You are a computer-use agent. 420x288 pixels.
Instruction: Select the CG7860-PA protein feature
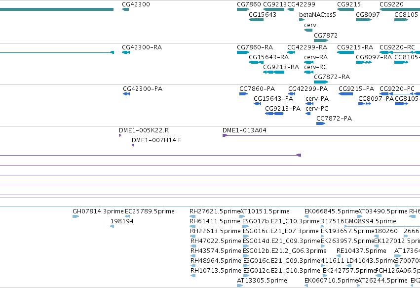[x=243, y=94]
